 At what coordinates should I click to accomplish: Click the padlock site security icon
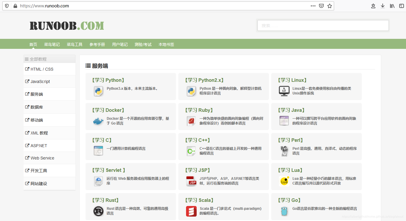[x=15, y=6]
